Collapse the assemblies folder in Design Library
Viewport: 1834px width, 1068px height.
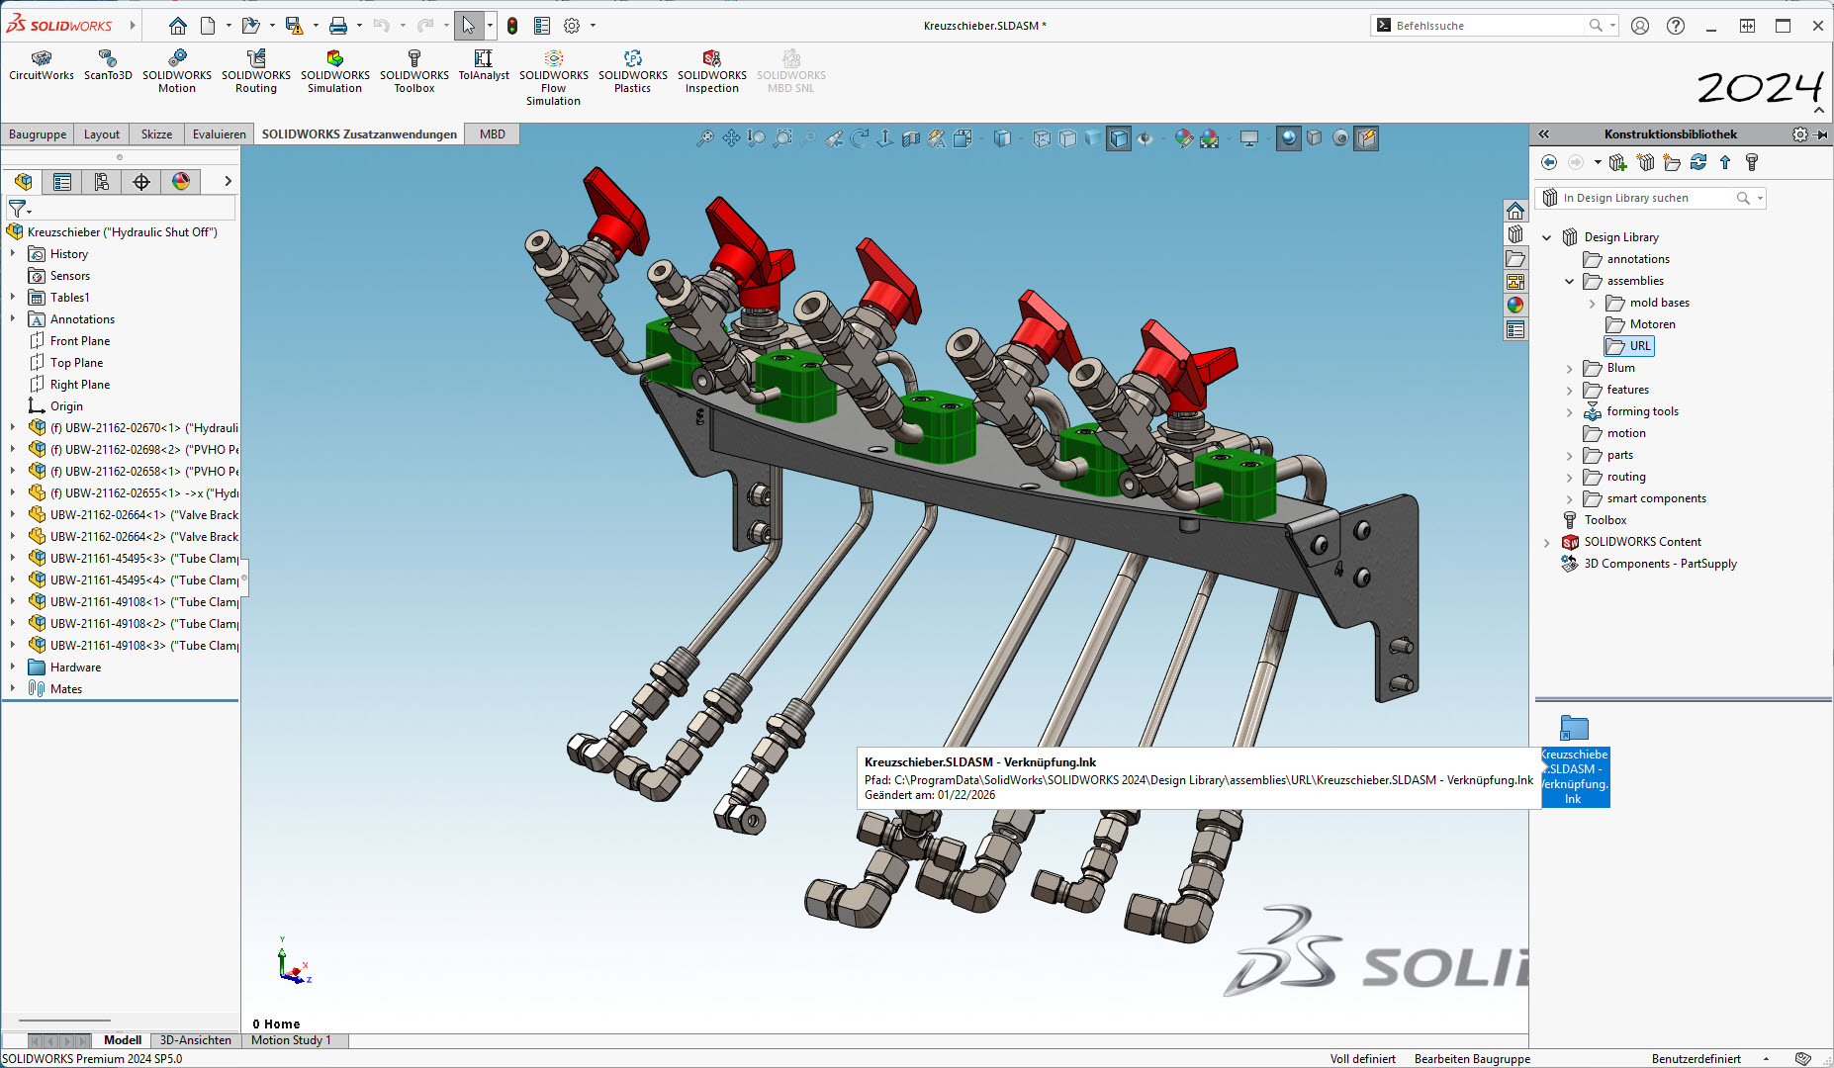(1569, 282)
